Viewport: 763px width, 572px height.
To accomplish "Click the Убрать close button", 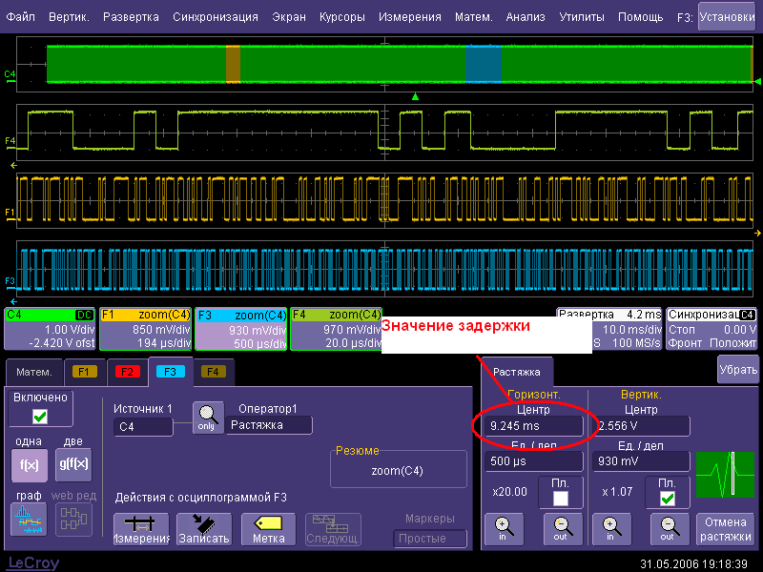I will (737, 368).
